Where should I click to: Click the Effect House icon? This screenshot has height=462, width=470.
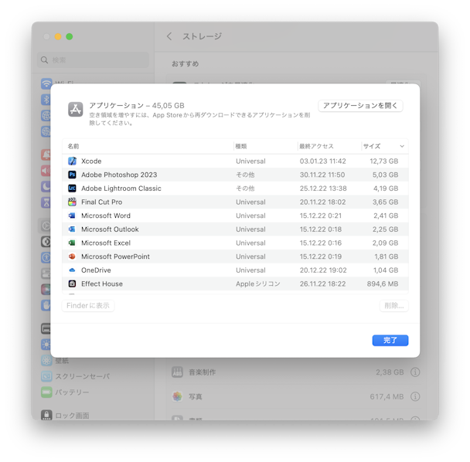coord(72,284)
